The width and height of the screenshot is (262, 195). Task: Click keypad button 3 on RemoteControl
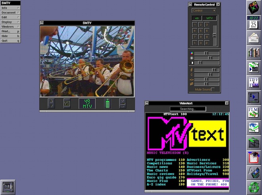207,25
